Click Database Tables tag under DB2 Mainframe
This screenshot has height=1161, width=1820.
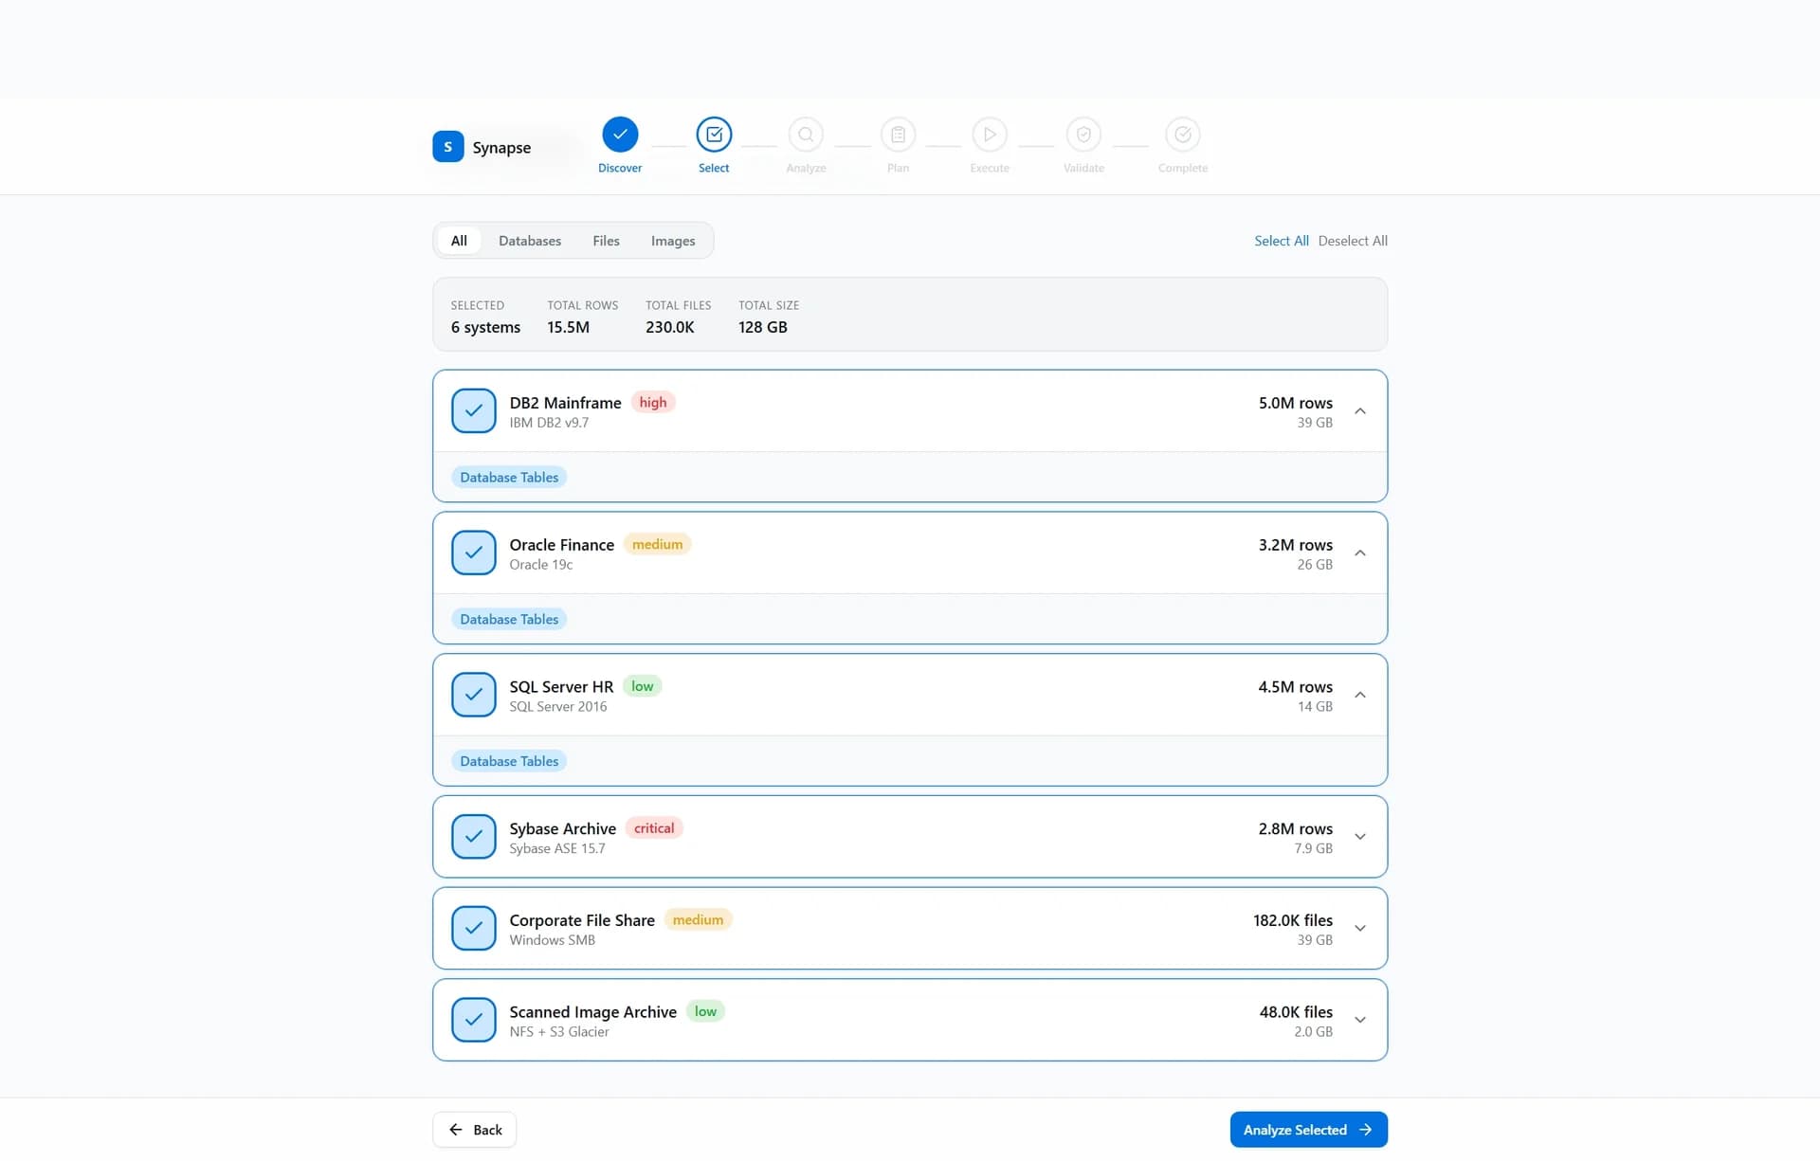[509, 478]
